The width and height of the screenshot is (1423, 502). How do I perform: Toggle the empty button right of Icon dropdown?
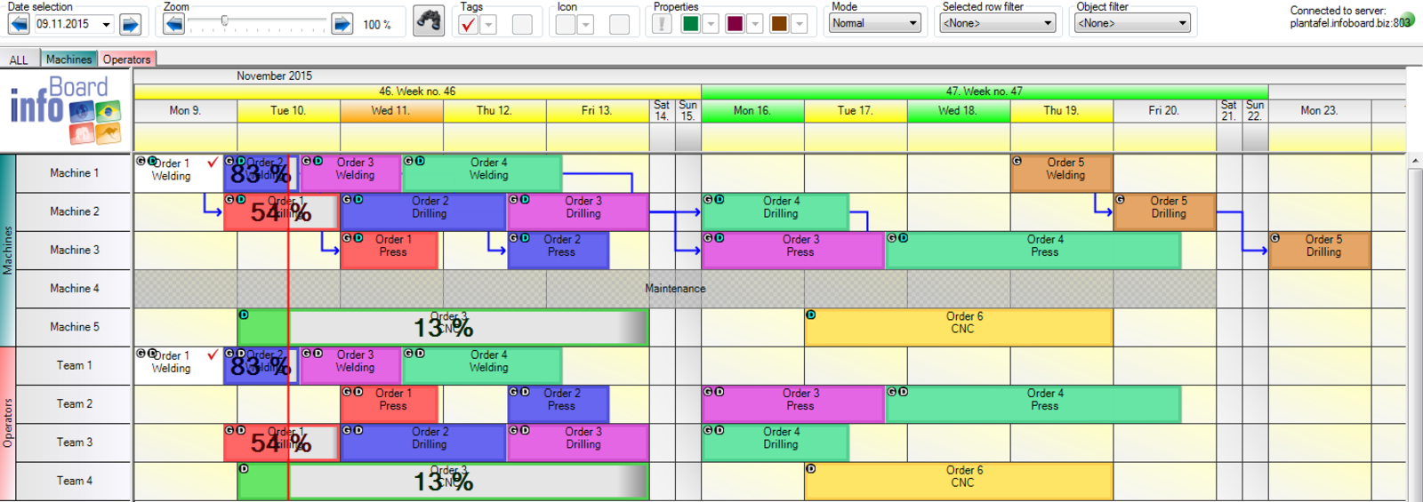pyautogui.click(x=619, y=24)
